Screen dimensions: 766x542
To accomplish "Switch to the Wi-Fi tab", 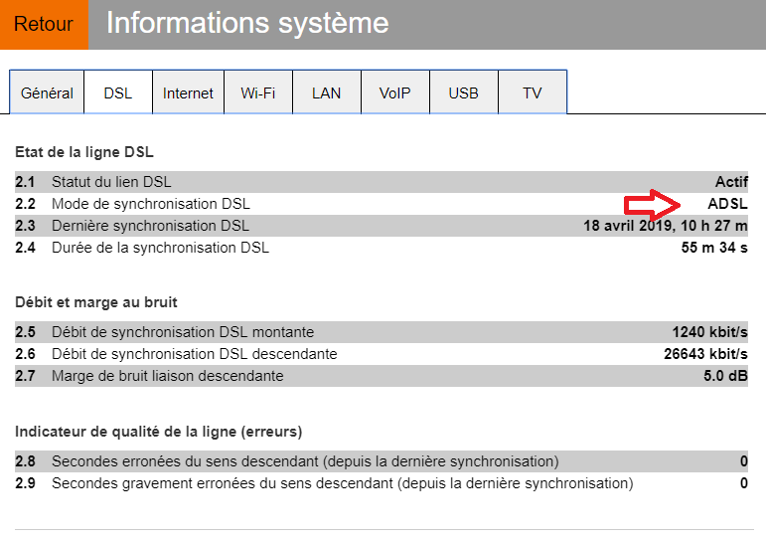I will (x=258, y=92).
